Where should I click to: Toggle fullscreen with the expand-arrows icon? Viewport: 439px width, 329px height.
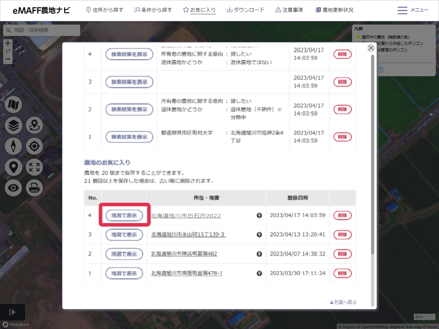[x=34, y=167]
